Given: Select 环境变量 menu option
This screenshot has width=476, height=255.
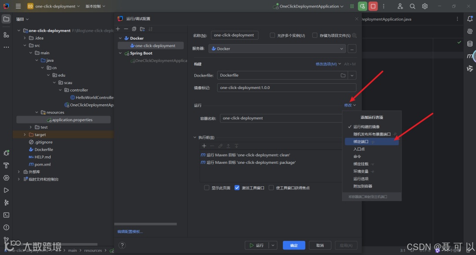Looking at the screenshot, I should (x=372, y=171).
